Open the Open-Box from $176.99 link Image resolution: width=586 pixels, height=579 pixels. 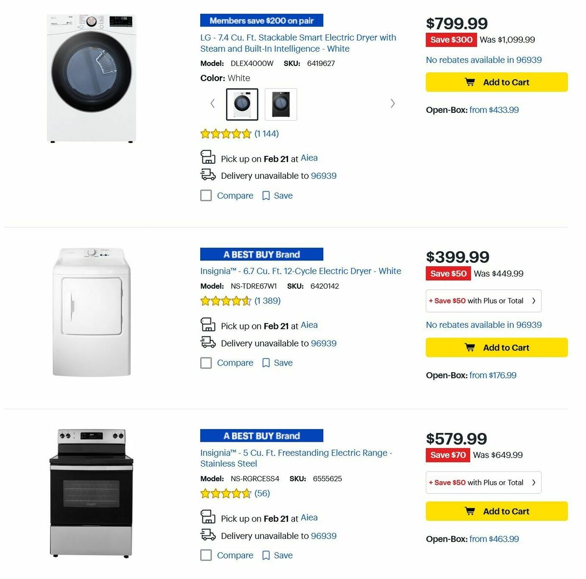pos(493,375)
